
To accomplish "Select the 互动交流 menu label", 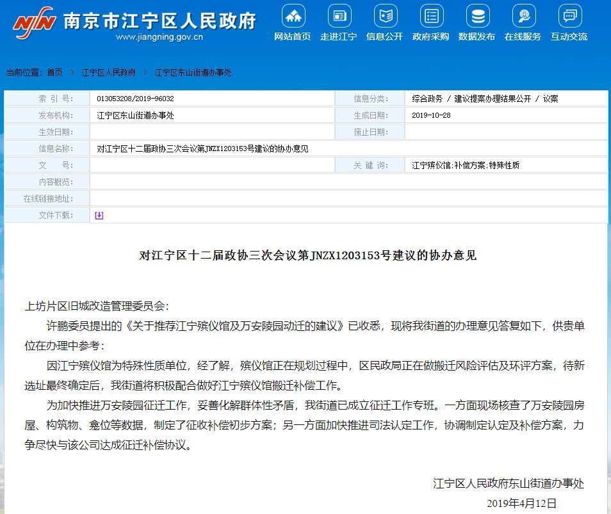I will pos(569,36).
